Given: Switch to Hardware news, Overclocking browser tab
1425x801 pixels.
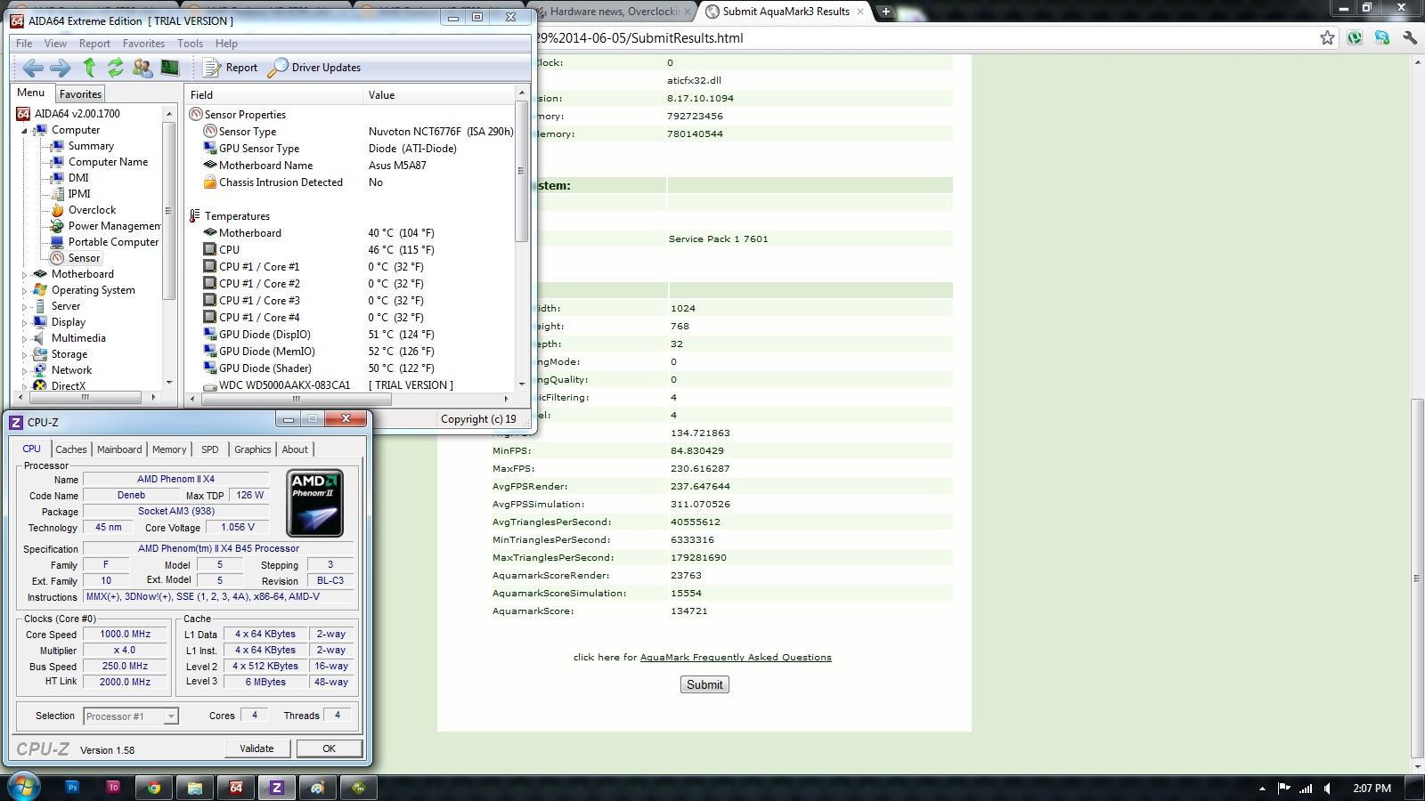Looking at the screenshot, I should [x=614, y=12].
